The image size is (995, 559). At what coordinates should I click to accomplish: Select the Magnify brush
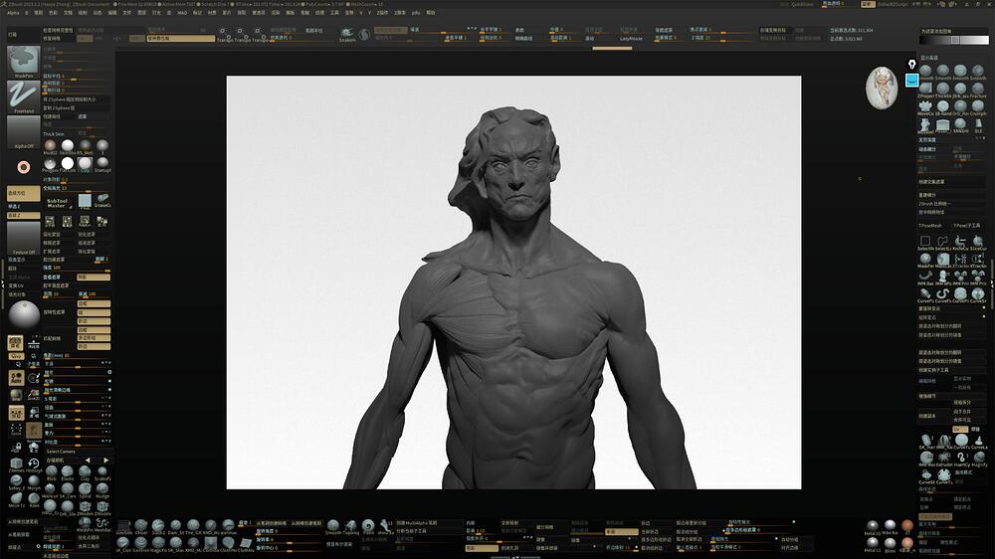[978, 459]
